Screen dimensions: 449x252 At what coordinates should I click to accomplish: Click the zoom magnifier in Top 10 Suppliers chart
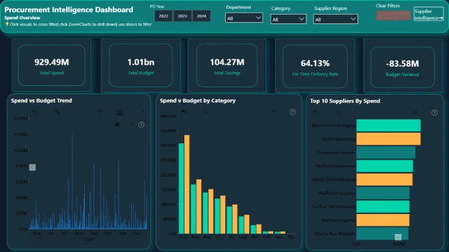(338, 112)
